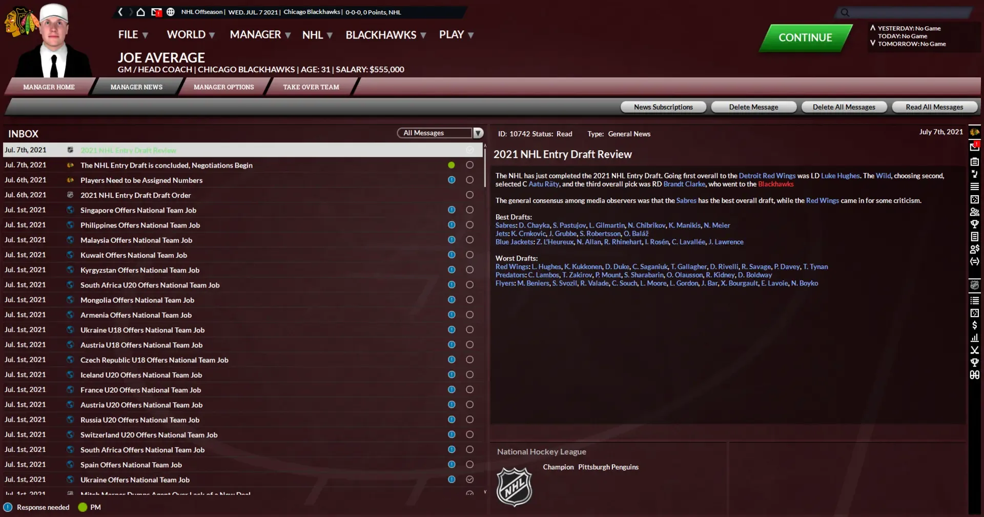This screenshot has width=984, height=517.
Task: Click the green CONTINUE button
Action: tap(805, 37)
